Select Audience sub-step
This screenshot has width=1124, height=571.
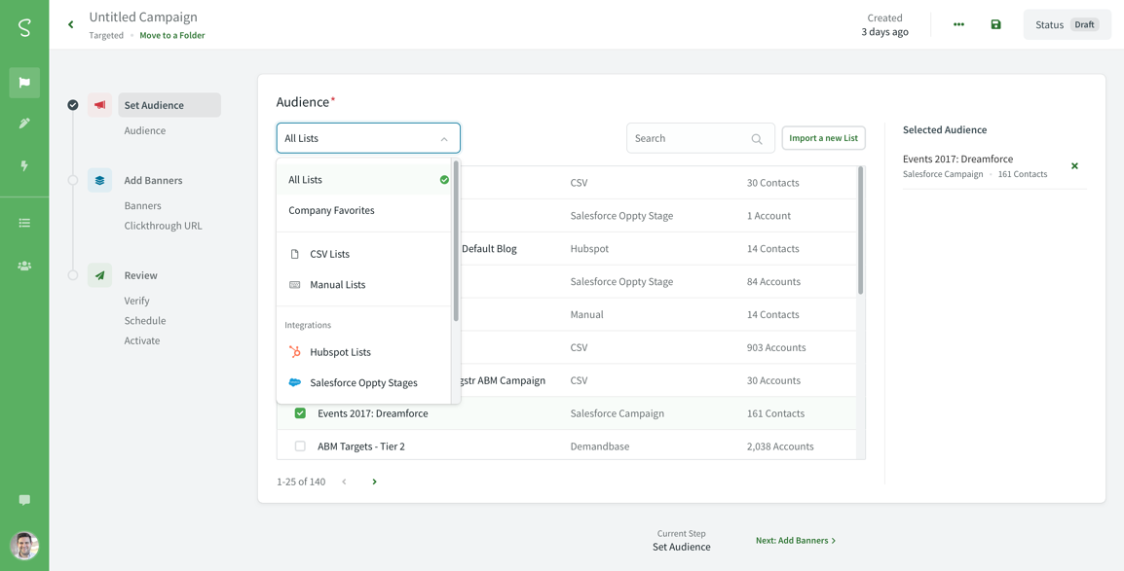click(x=145, y=130)
